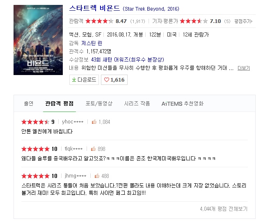This screenshot has height=221, width=270.
Task: Click the heart like button showing 1,616
Action: [114, 80]
